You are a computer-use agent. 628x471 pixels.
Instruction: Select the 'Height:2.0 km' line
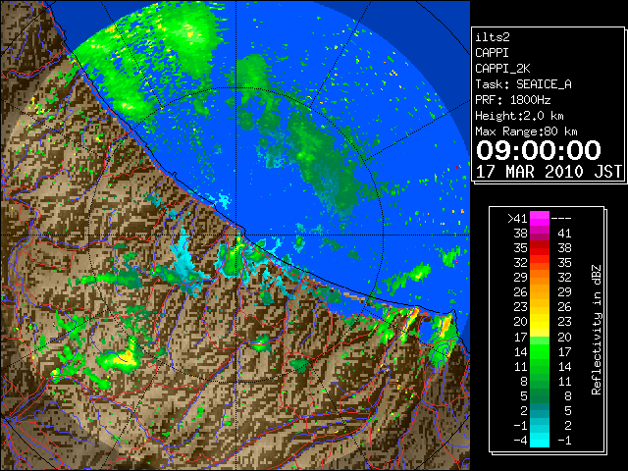click(x=519, y=116)
